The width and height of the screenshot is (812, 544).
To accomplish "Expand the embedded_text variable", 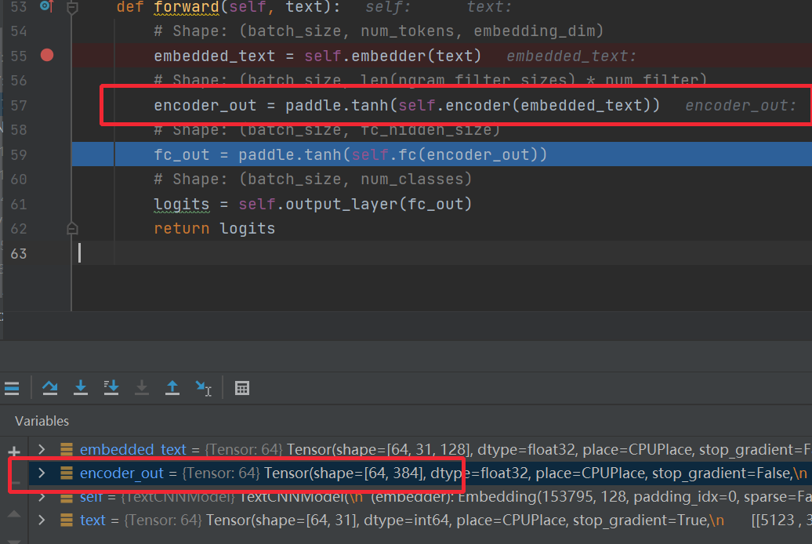I will pos(42,449).
